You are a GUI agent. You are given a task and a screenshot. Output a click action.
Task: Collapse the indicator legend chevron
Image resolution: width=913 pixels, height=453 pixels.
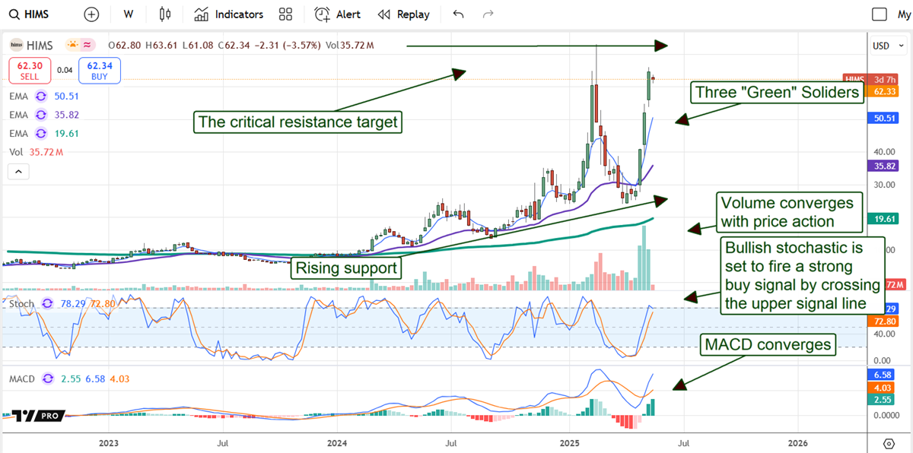18,173
